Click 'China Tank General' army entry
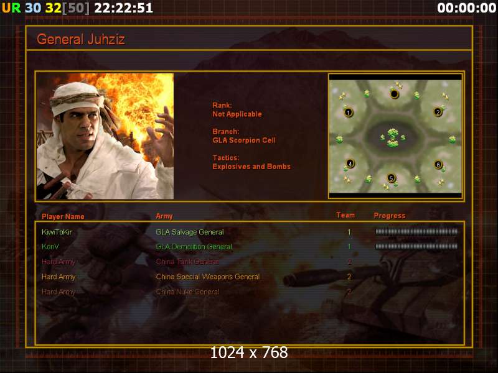The image size is (498, 373). pos(187,262)
